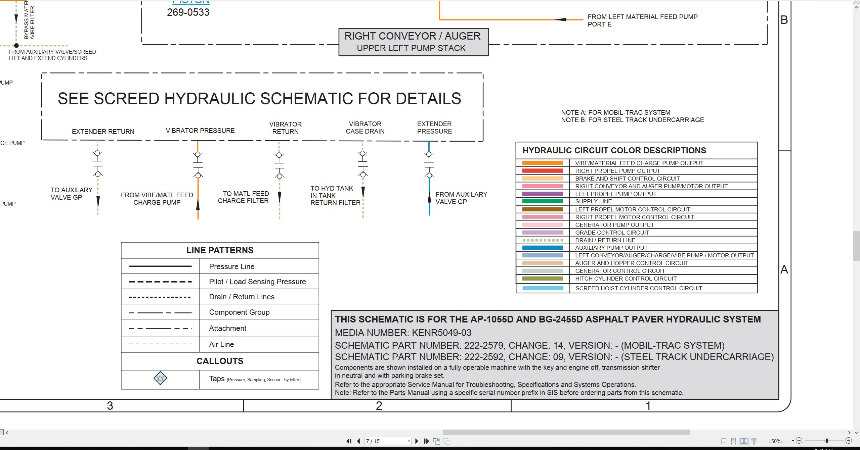Click the VIBRATOR CASE DRAIN label

click(x=365, y=128)
